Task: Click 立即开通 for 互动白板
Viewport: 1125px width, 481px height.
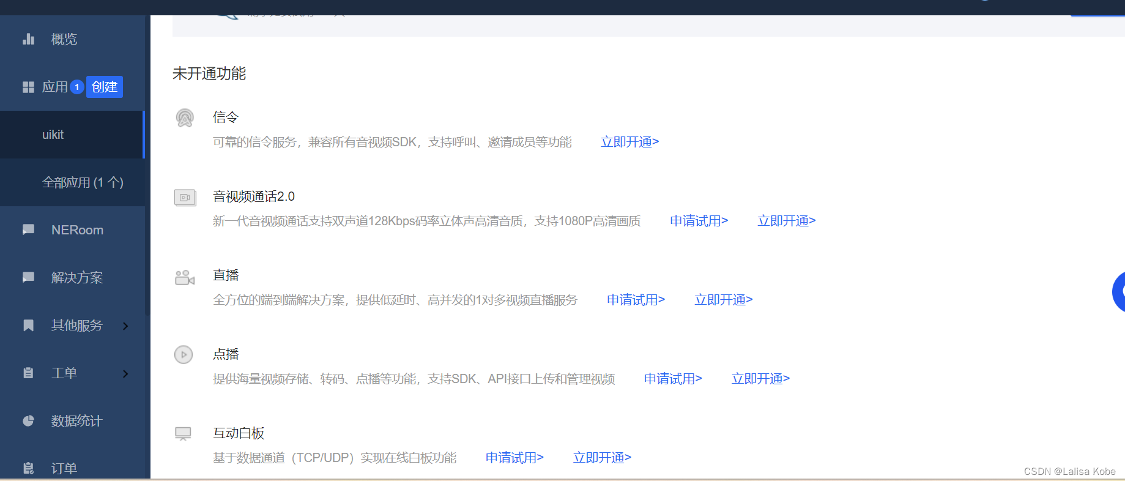Action: point(602,458)
